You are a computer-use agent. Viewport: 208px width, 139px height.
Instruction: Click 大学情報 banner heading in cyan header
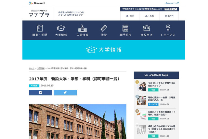point(110,50)
